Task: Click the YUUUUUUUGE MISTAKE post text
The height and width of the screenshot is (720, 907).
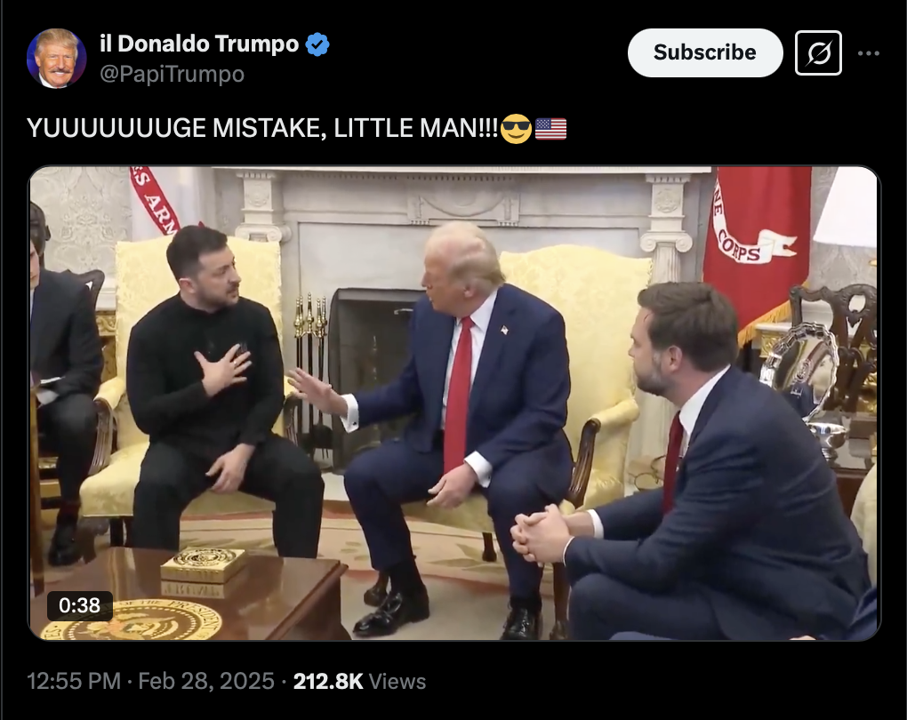Action: tap(262, 128)
